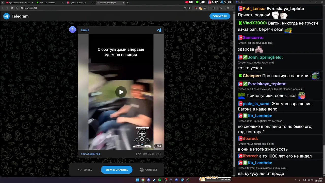Screen dimensions: 325x183
Task: Click the total viewers counter 1,318
Action: click(227, 2)
